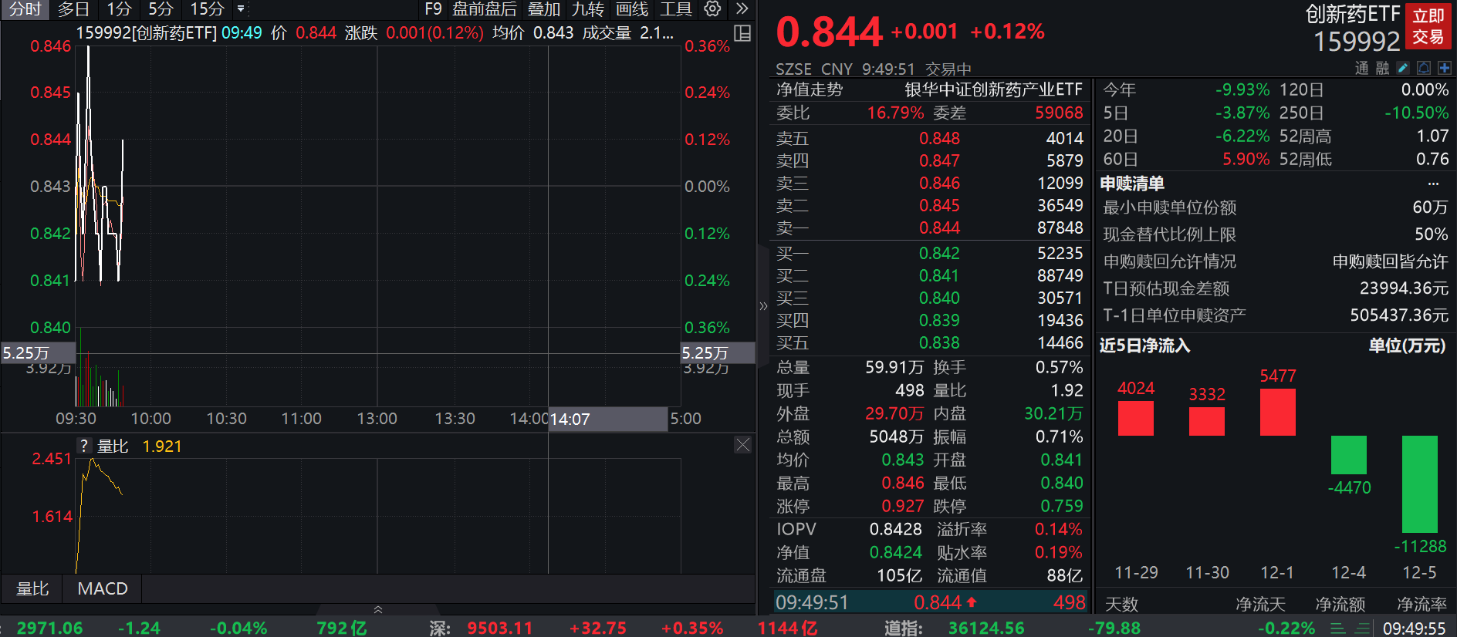The image size is (1457, 637).
Task: Expand more toolbar options double-arrow
Action: (x=742, y=8)
